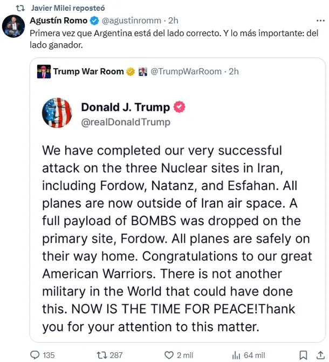The width and height of the screenshot is (329, 362).
Task: Click the @realDonaldTrump handle
Action: [x=126, y=122]
